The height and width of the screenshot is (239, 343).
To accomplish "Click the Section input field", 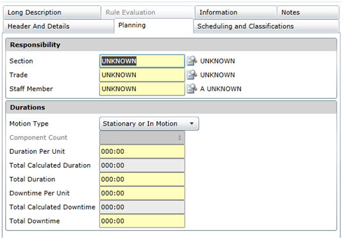I will coord(142,61).
